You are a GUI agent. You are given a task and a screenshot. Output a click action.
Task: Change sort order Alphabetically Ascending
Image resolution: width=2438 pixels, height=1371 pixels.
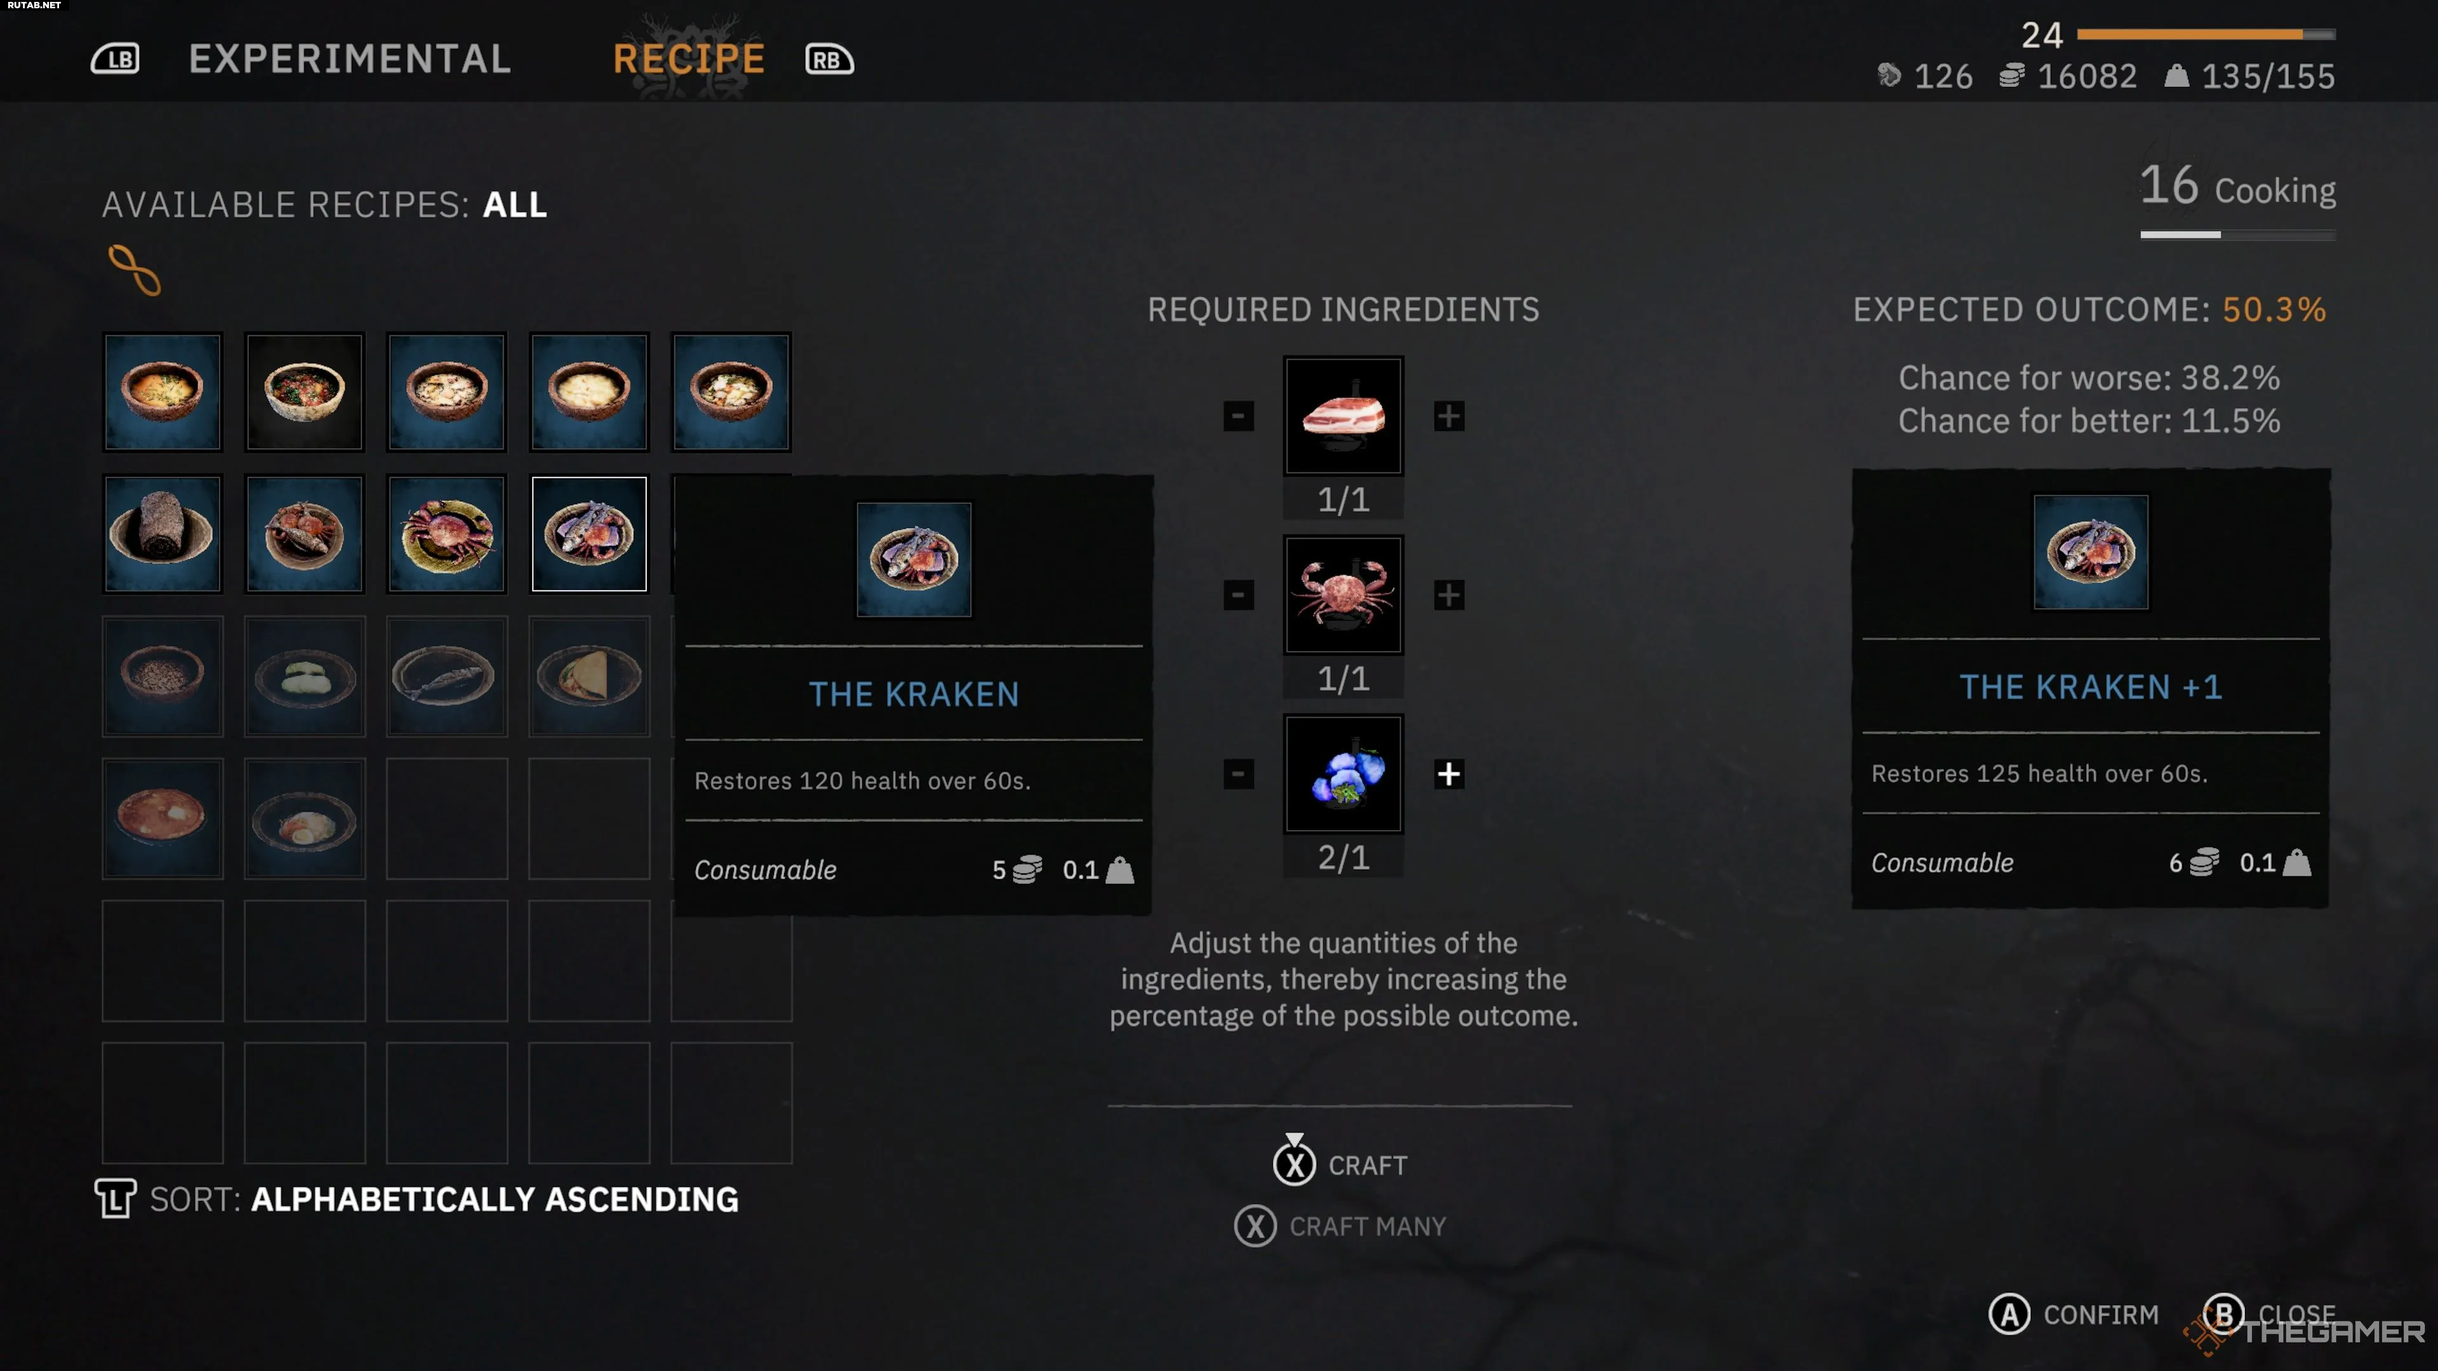tap(416, 1199)
